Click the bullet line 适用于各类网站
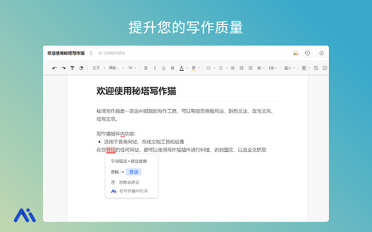 pos(144,142)
